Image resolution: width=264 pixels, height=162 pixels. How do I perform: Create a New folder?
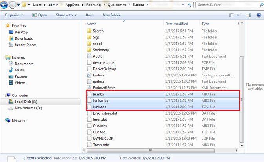(111, 15)
